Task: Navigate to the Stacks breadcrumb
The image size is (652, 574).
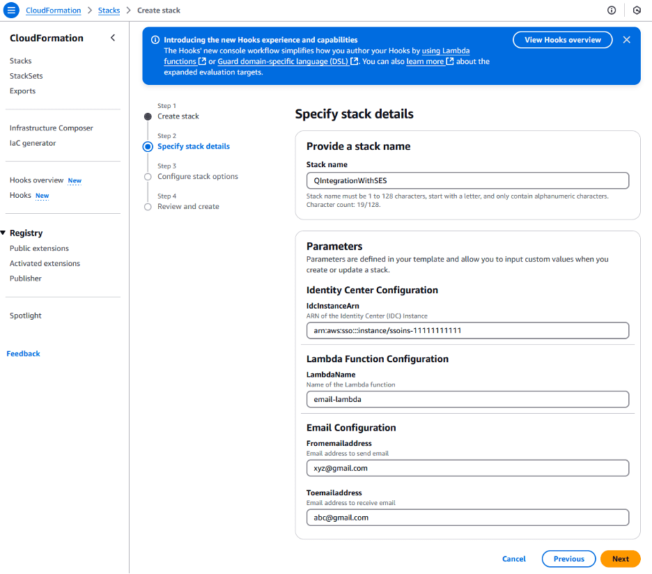Action: 109,10
